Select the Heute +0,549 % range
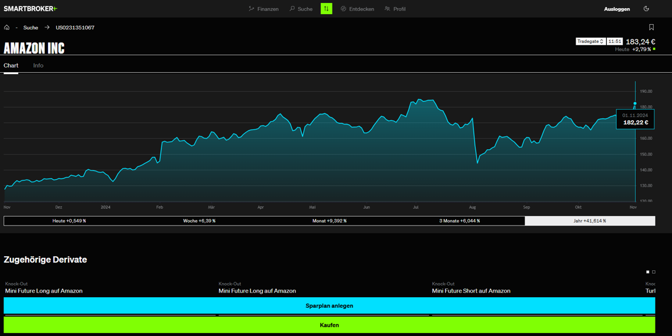 pos(69,221)
